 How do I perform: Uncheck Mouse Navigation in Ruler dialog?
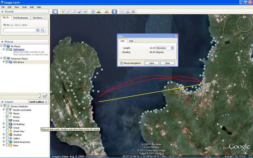coord(121,63)
